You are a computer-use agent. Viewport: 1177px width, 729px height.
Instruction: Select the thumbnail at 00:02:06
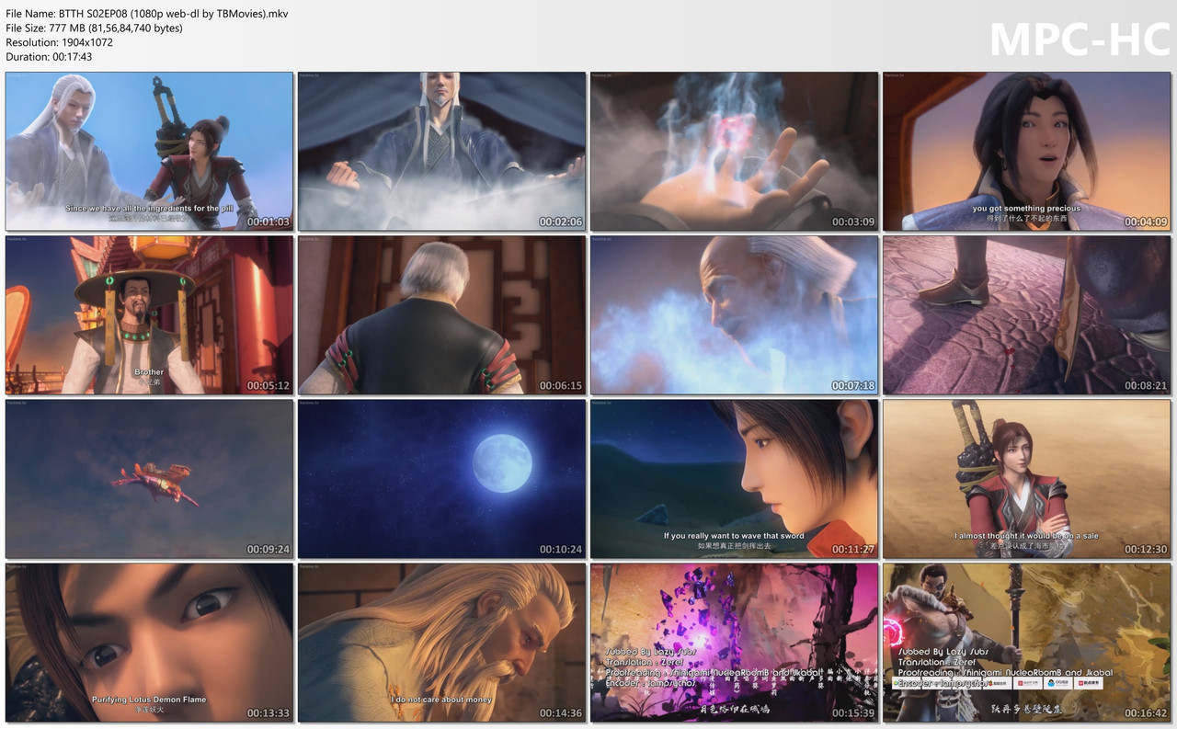tap(441, 152)
